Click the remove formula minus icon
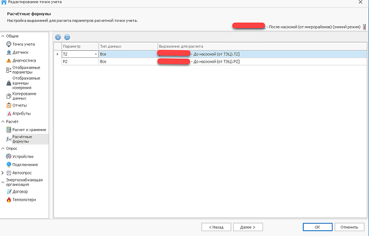Viewport: 369px width, 236px height. click(x=67, y=37)
